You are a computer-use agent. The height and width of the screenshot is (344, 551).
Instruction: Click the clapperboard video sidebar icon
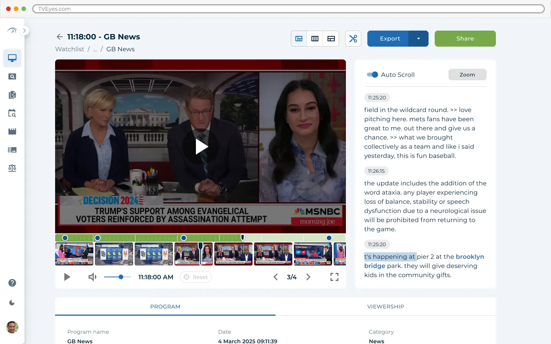pyautogui.click(x=12, y=131)
